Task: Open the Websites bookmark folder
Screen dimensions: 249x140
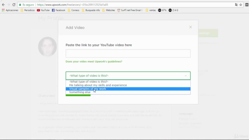Action: pos(109,10)
